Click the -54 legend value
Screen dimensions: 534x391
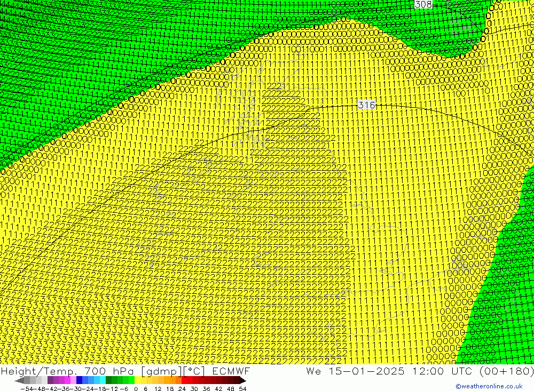[27, 389]
